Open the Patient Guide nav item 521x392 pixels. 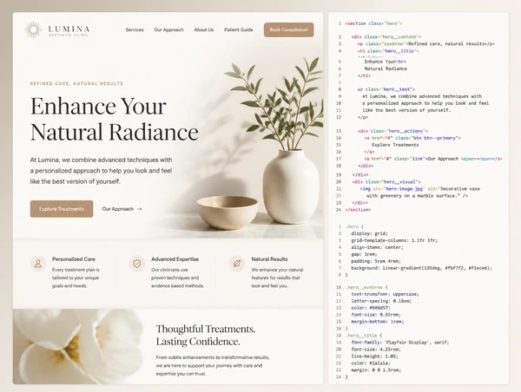pyautogui.click(x=238, y=29)
